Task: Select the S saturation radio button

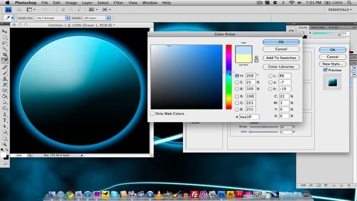Action: point(237,82)
